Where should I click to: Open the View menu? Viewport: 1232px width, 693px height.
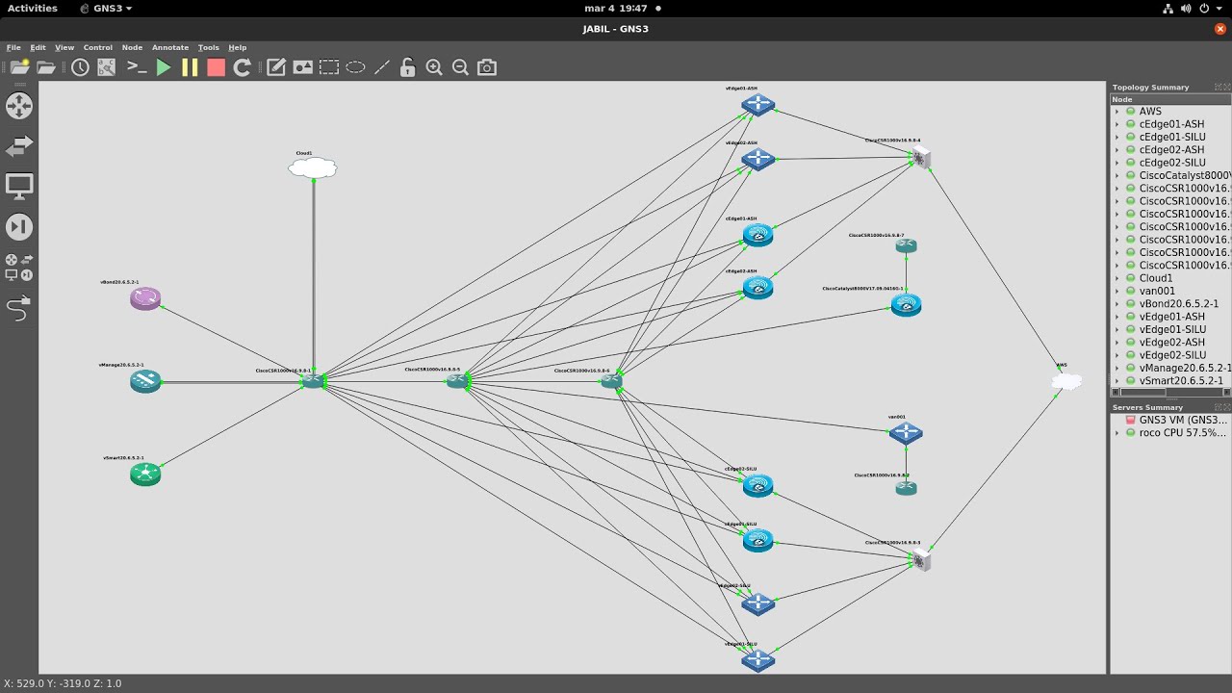coord(64,47)
